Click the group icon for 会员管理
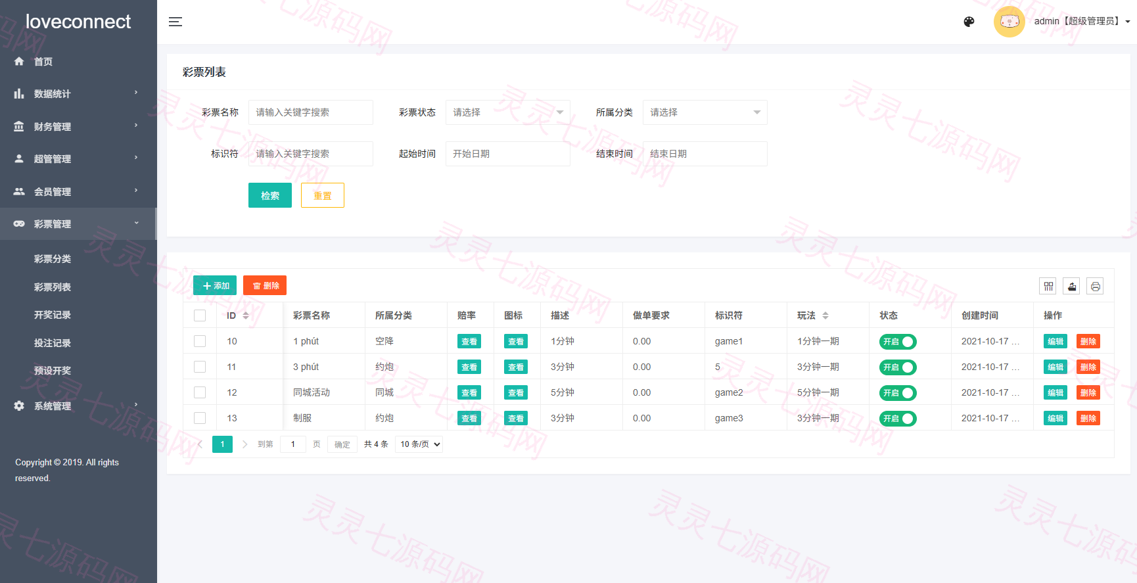This screenshot has width=1137, height=583. [19, 191]
